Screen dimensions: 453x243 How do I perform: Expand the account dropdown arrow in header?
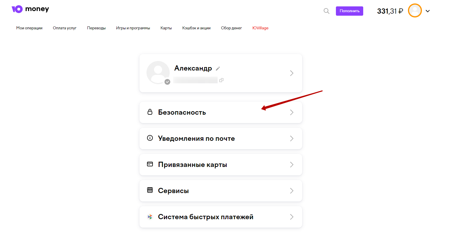pos(428,11)
